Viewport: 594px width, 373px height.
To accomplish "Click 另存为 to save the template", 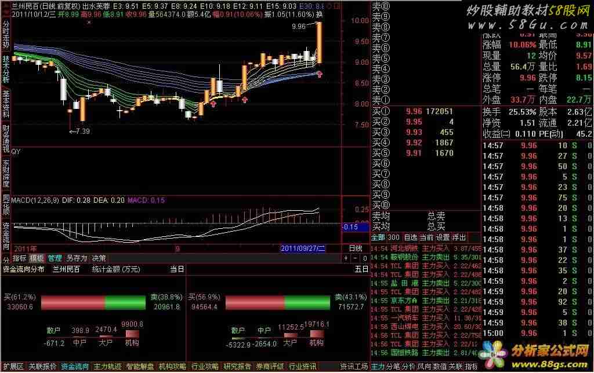I will pos(77,258).
